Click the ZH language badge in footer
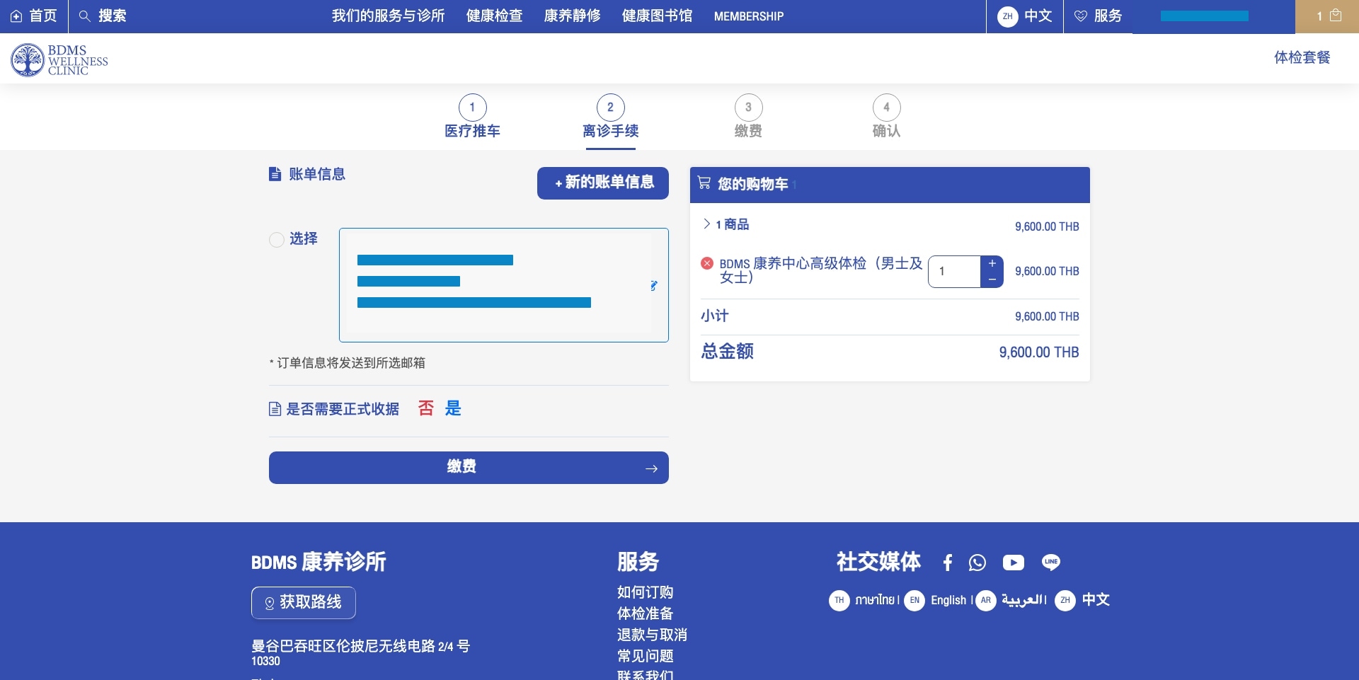The width and height of the screenshot is (1359, 680). click(1065, 600)
